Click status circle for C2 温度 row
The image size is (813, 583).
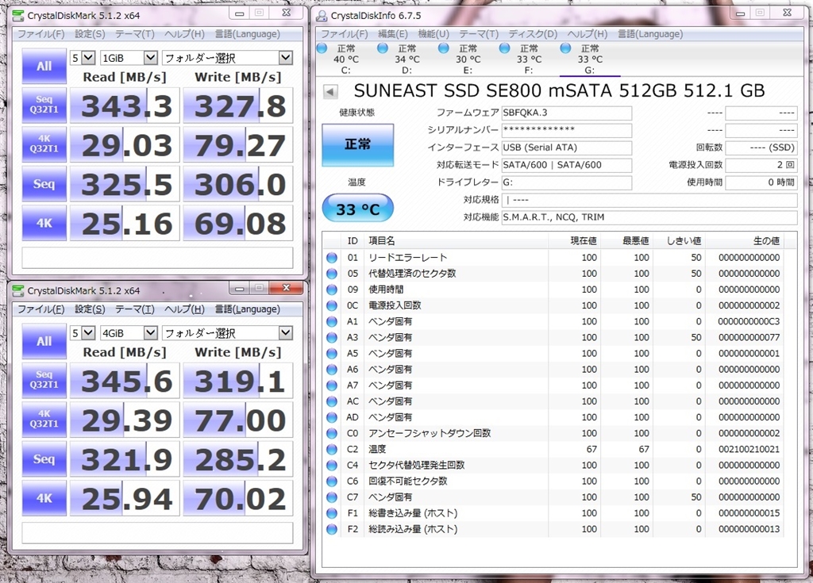(332, 450)
